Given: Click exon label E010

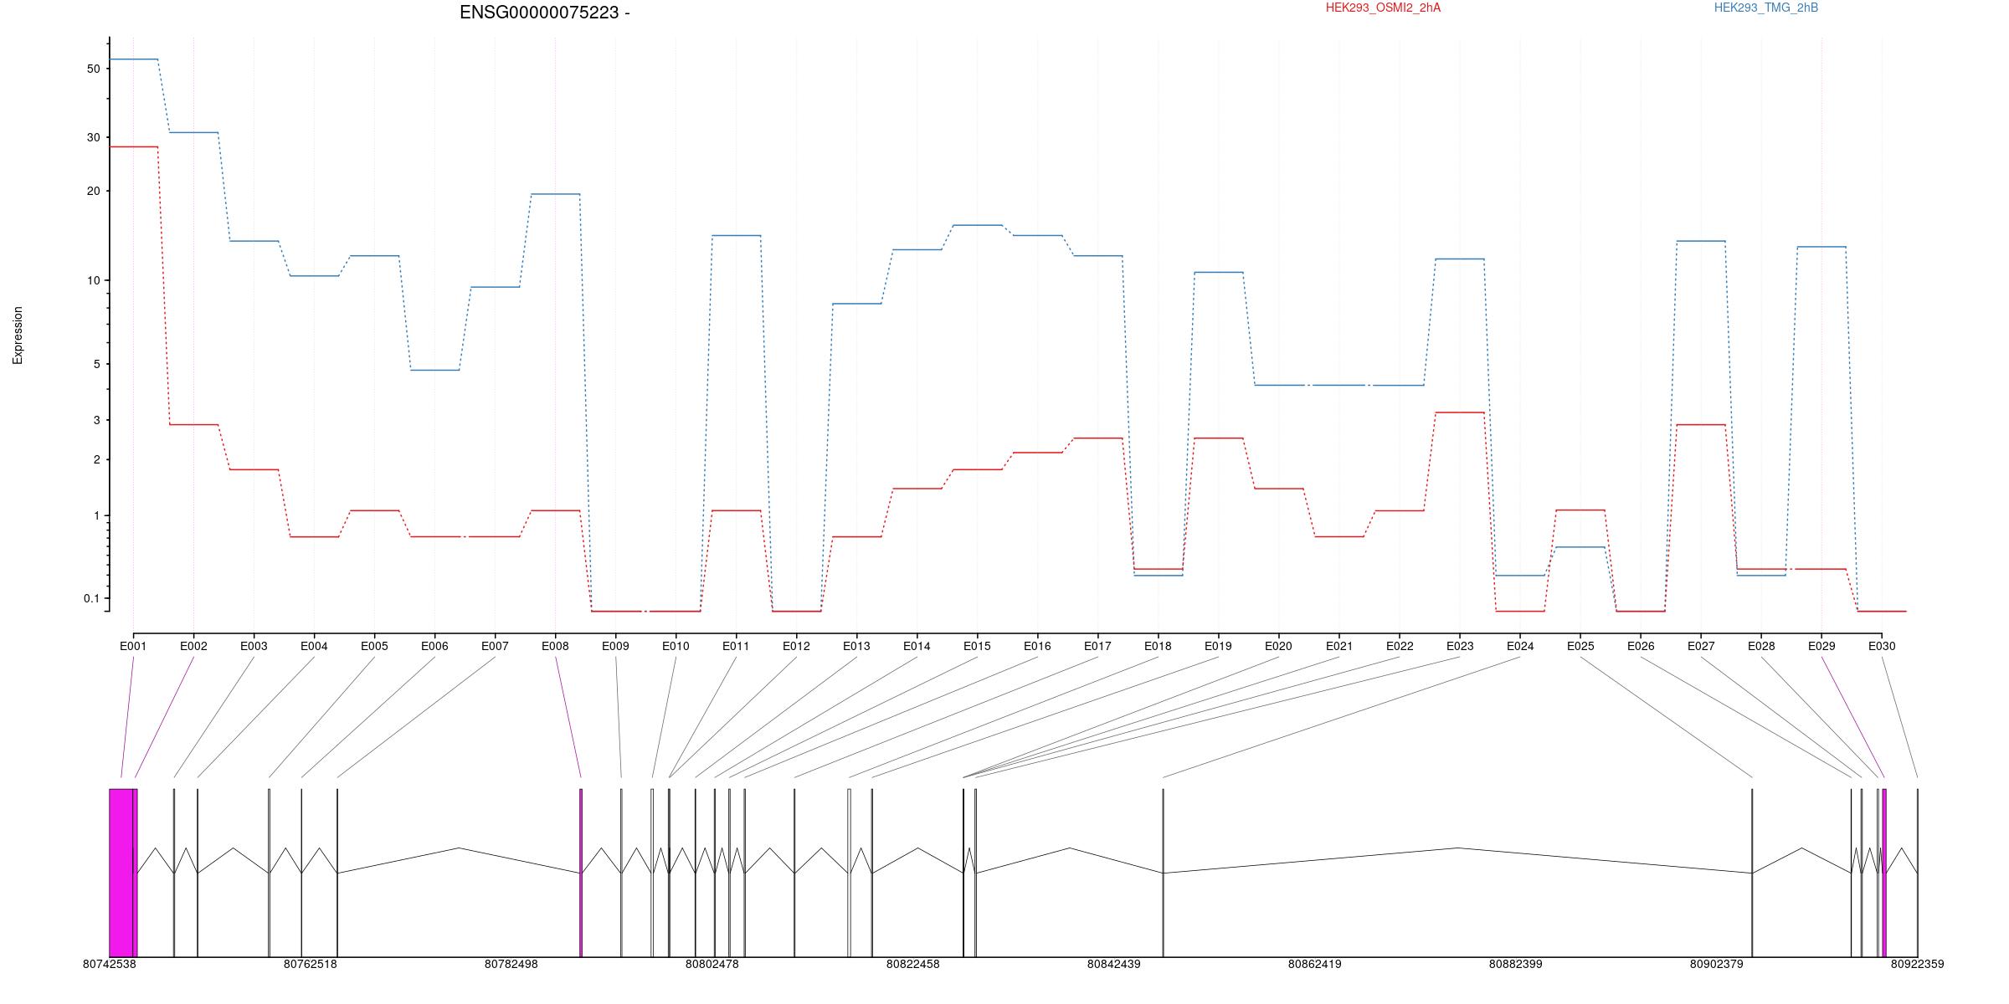Looking at the screenshot, I should pyautogui.click(x=676, y=646).
